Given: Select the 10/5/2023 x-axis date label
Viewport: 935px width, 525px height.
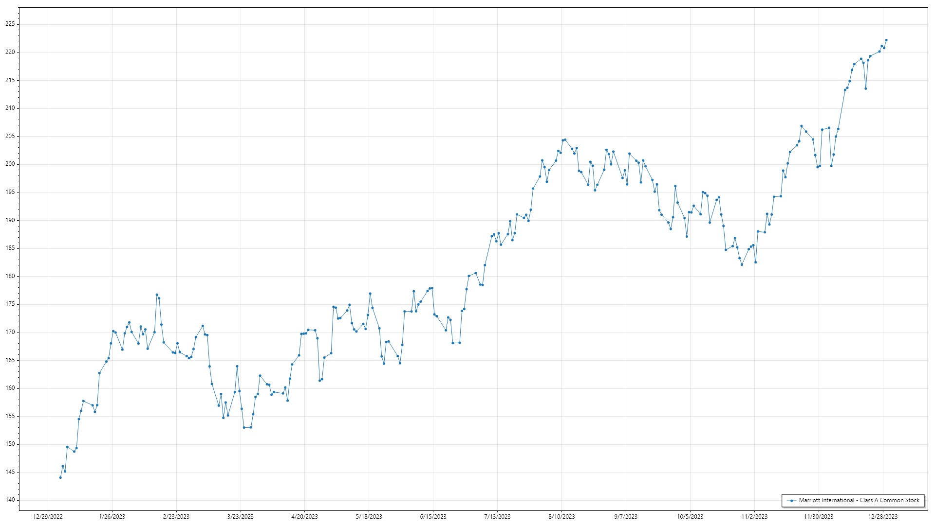Looking at the screenshot, I should click(x=690, y=517).
